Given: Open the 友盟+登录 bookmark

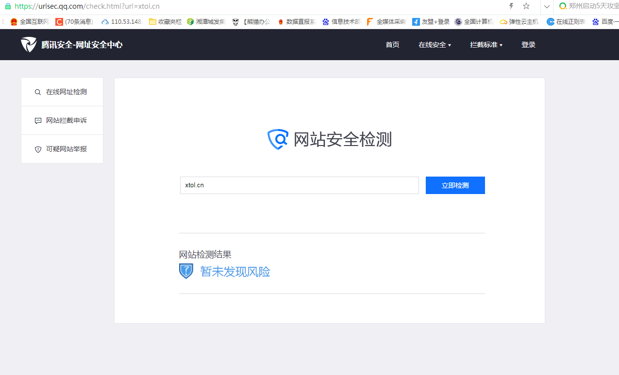Looking at the screenshot, I should [x=431, y=22].
